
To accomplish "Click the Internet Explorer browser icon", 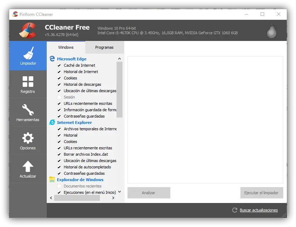I will click(x=52, y=123).
